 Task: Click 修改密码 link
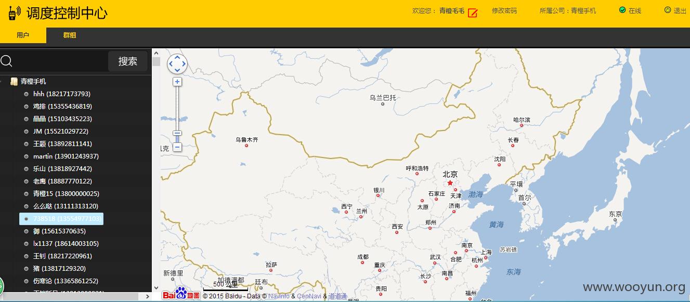click(504, 10)
